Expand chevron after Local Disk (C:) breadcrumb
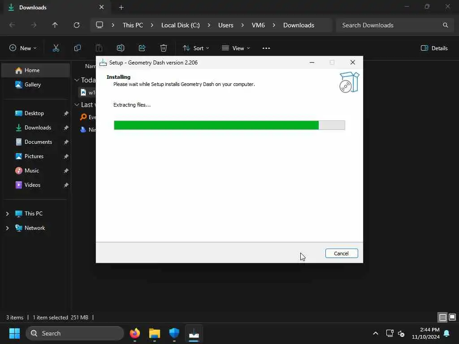Viewport: 459px width, 344px height. 209,25
